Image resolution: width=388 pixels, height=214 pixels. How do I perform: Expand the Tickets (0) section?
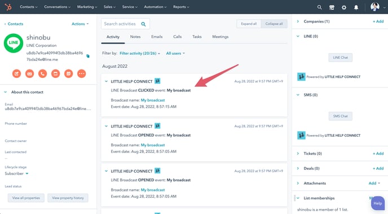[x=298, y=154]
